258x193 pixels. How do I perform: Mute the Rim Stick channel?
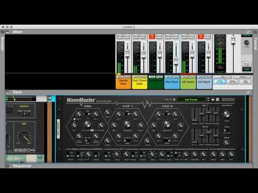coord(168,36)
